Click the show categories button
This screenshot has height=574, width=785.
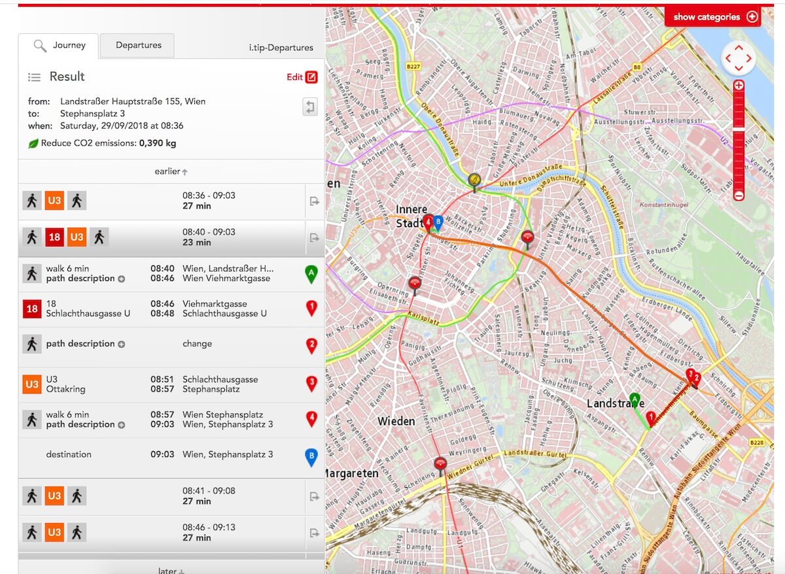[713, 16]
